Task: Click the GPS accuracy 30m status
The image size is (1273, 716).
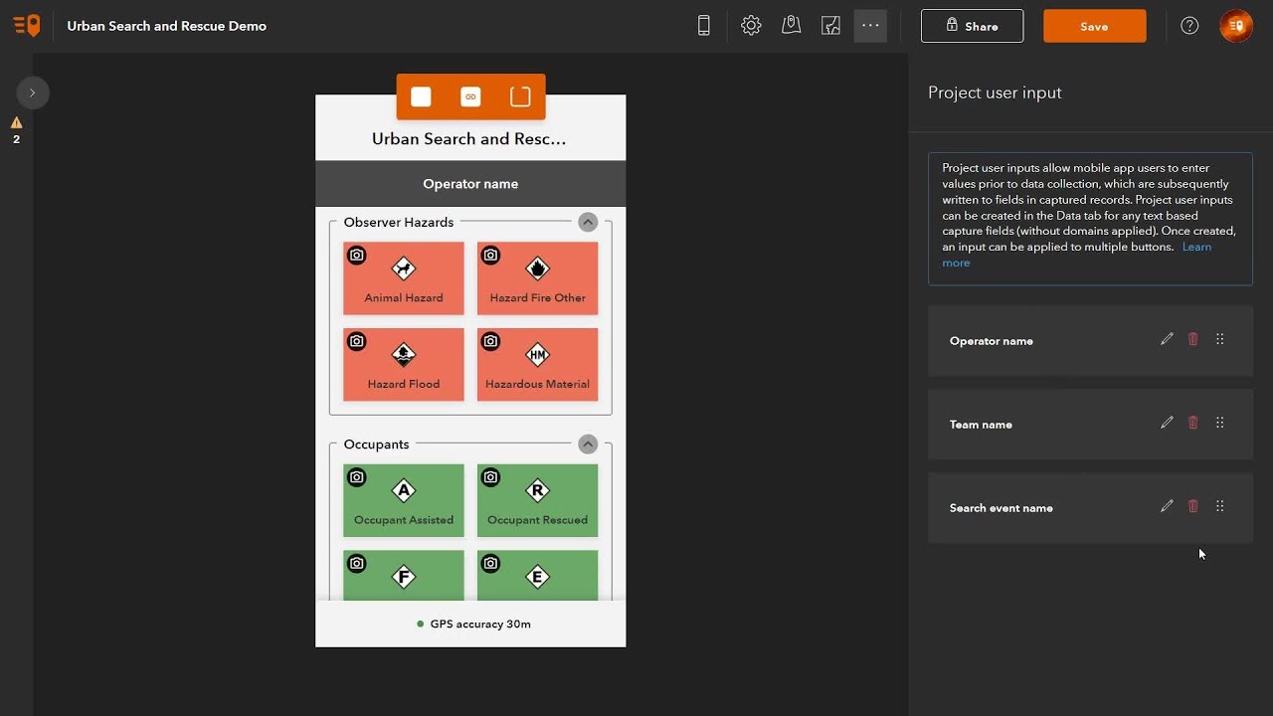Action: click(x=473, y=624)
